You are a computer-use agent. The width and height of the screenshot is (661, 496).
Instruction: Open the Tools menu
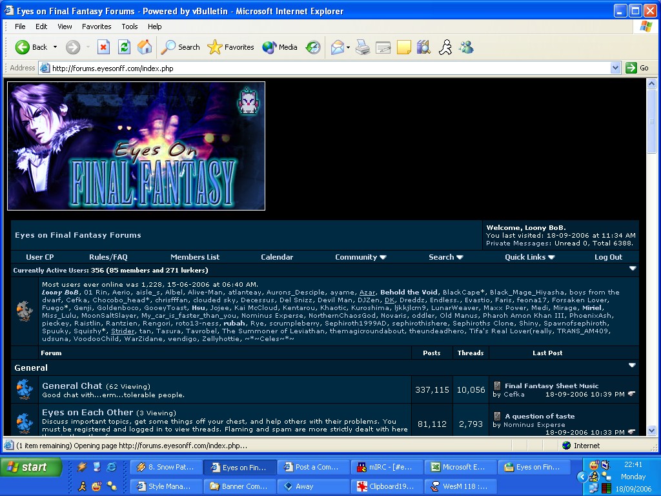click(129, 26)
